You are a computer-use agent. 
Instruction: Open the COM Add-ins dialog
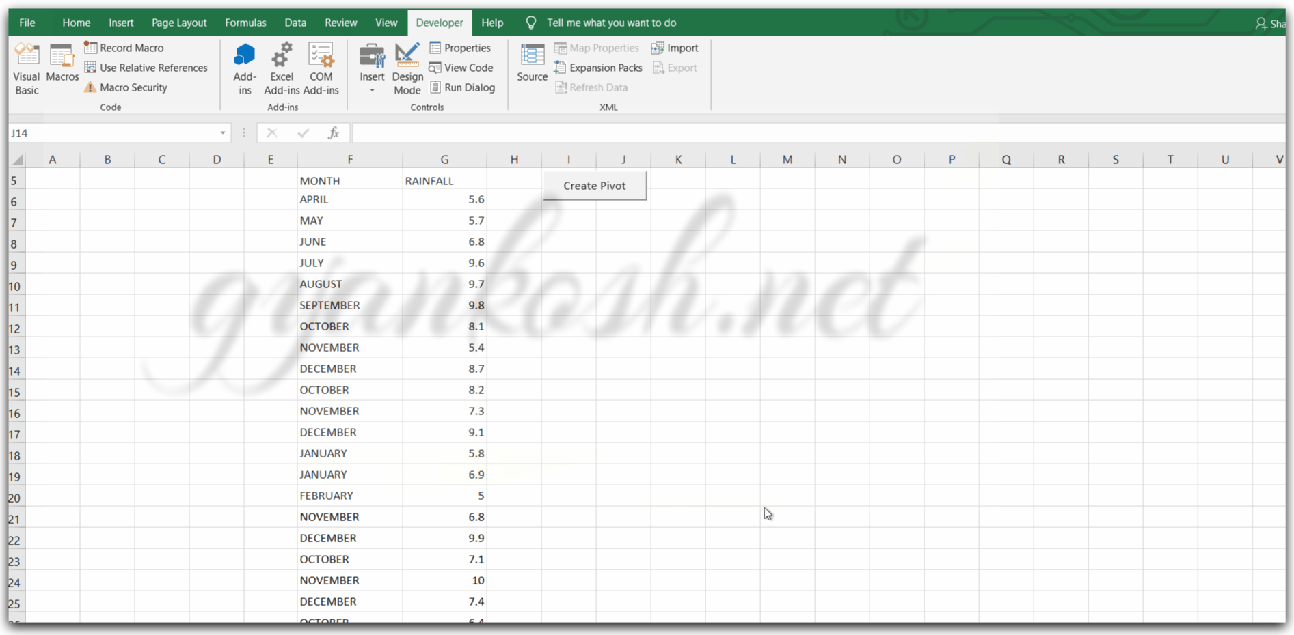[321, 68]
